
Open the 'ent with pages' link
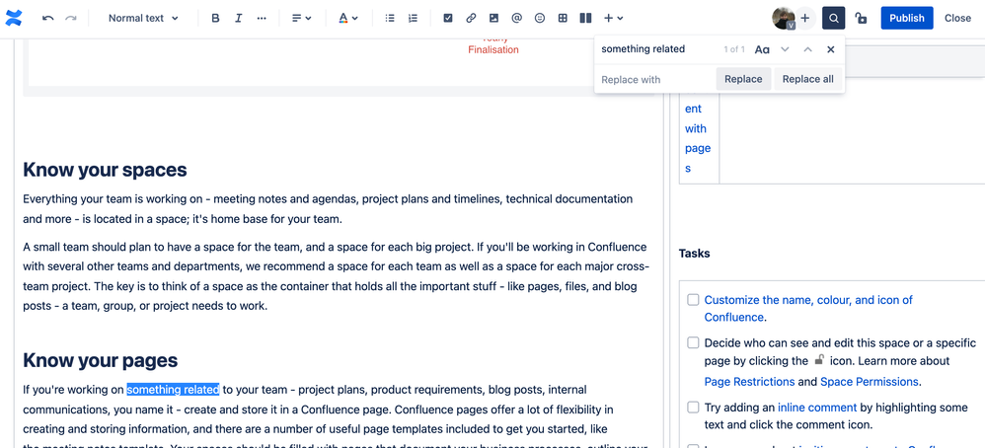(x=697, y=138)
